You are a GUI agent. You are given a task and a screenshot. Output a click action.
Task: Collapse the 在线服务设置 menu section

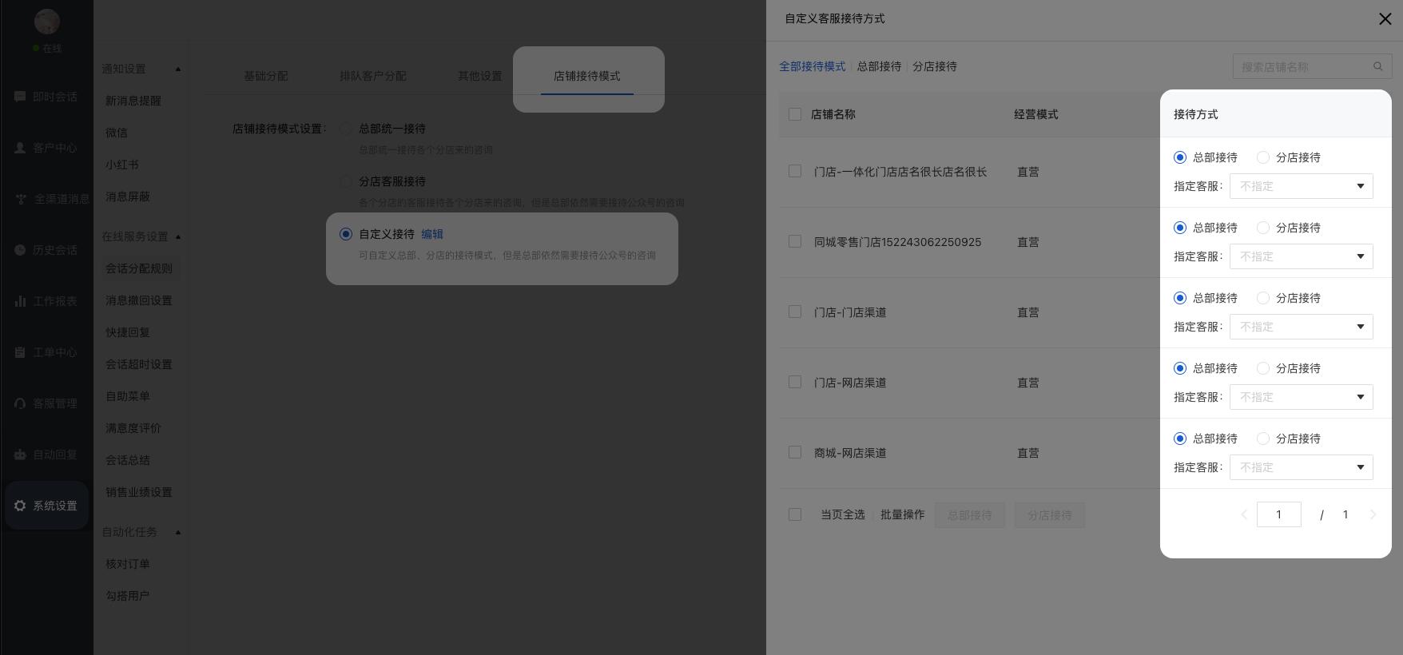178,236
